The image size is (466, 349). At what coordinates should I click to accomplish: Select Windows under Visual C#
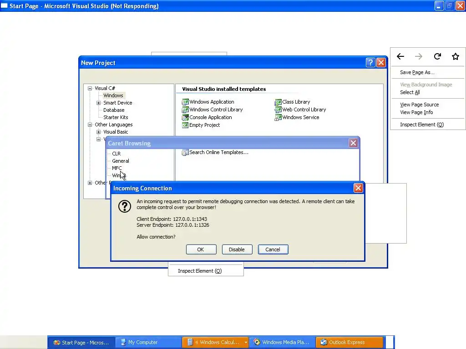(x=113, y=95)
